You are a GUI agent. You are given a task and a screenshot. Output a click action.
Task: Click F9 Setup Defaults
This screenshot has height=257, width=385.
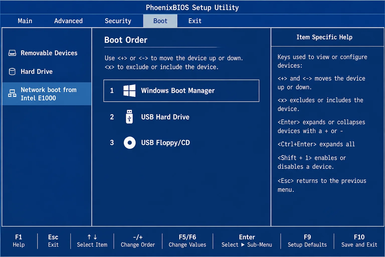[307, 241]
